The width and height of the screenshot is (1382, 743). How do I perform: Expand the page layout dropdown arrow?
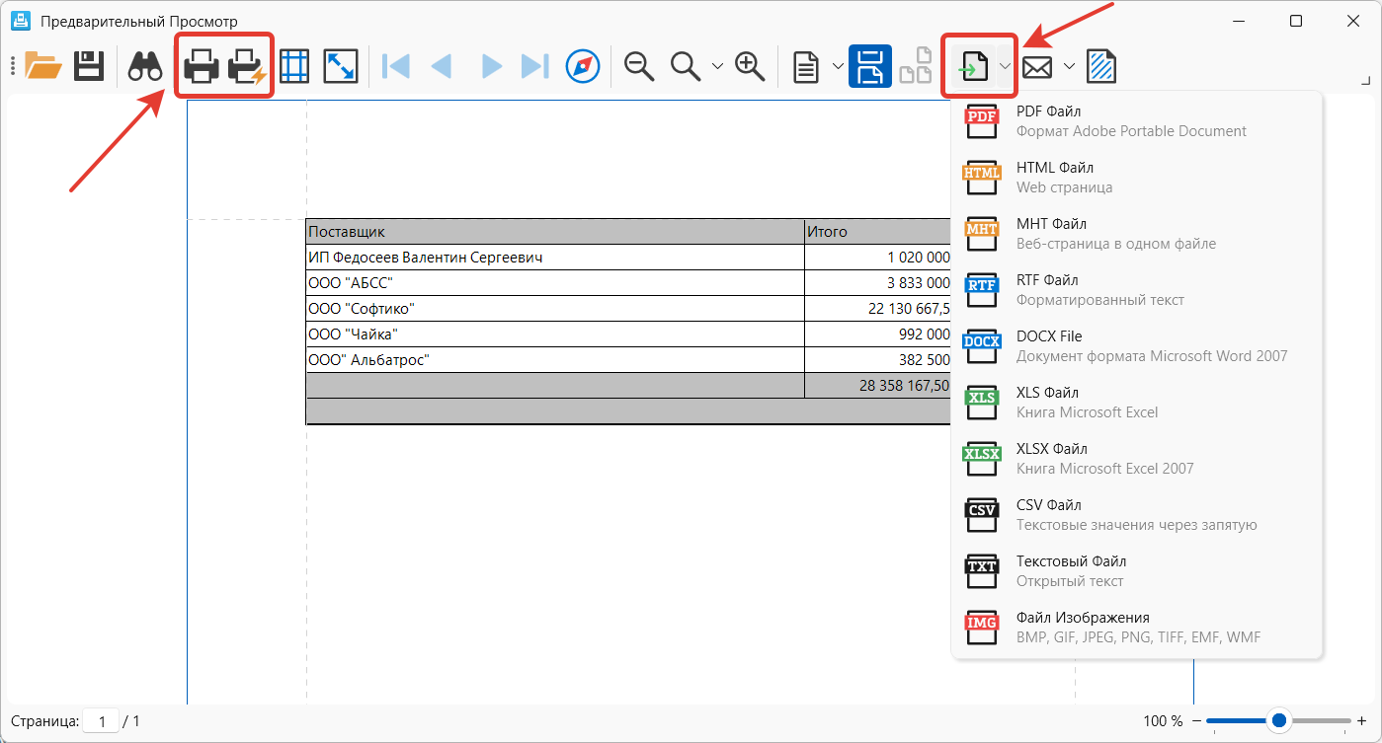pos(838,66)
